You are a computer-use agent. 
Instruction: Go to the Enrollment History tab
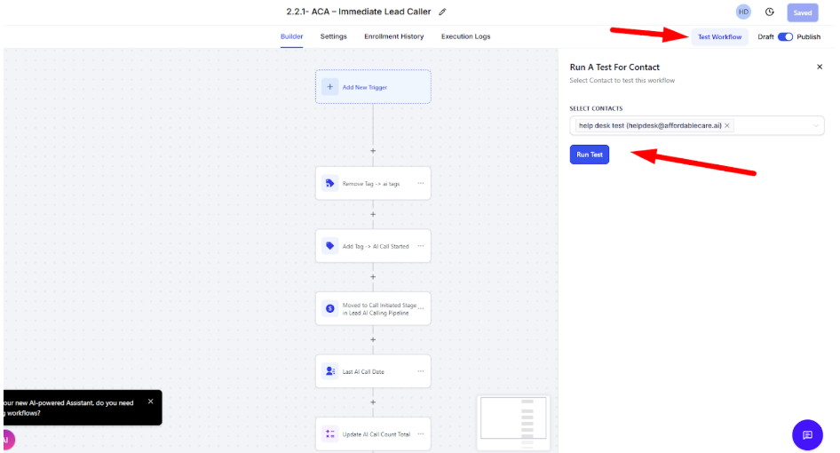coord(393,36)
